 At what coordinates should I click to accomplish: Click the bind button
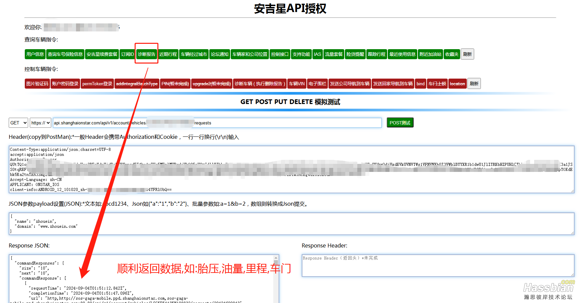(421, 84)
